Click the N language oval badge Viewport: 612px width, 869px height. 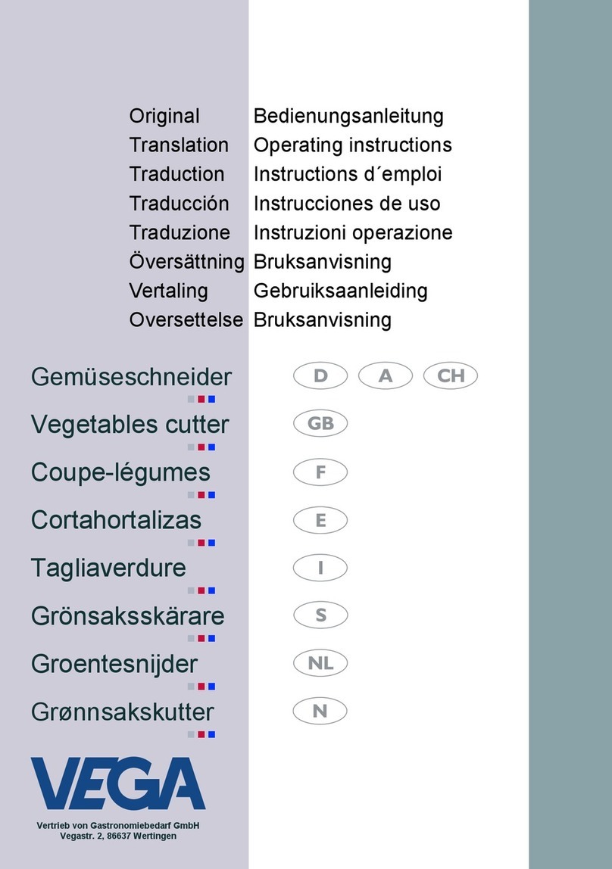[x=320, y=711]
